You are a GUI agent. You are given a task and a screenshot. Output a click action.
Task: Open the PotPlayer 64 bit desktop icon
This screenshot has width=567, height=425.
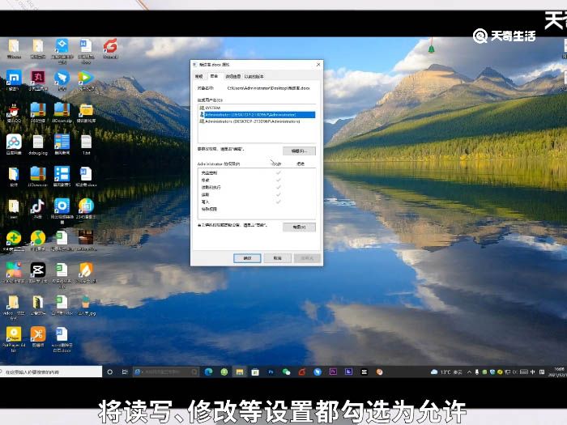14,334
